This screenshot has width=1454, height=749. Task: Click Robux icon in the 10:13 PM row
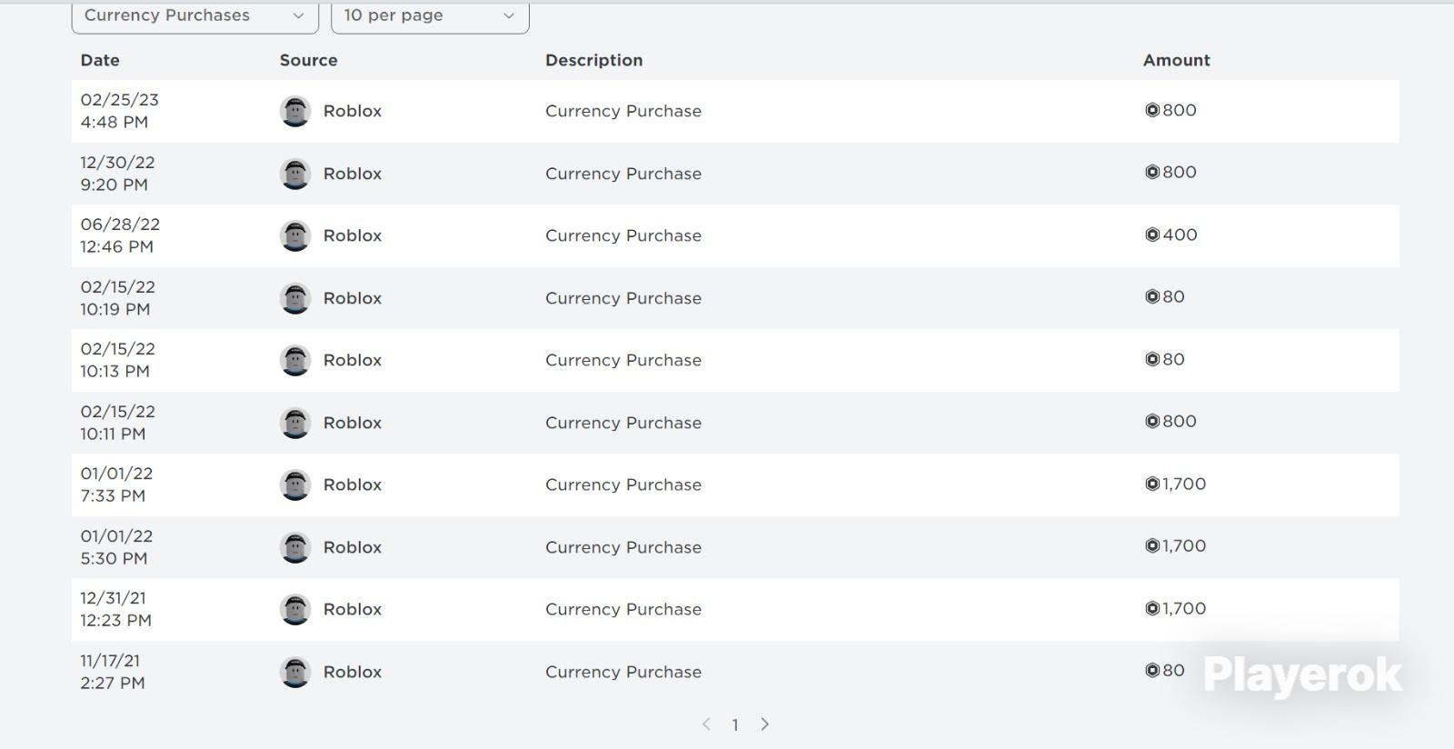[x=1152, y=359]
